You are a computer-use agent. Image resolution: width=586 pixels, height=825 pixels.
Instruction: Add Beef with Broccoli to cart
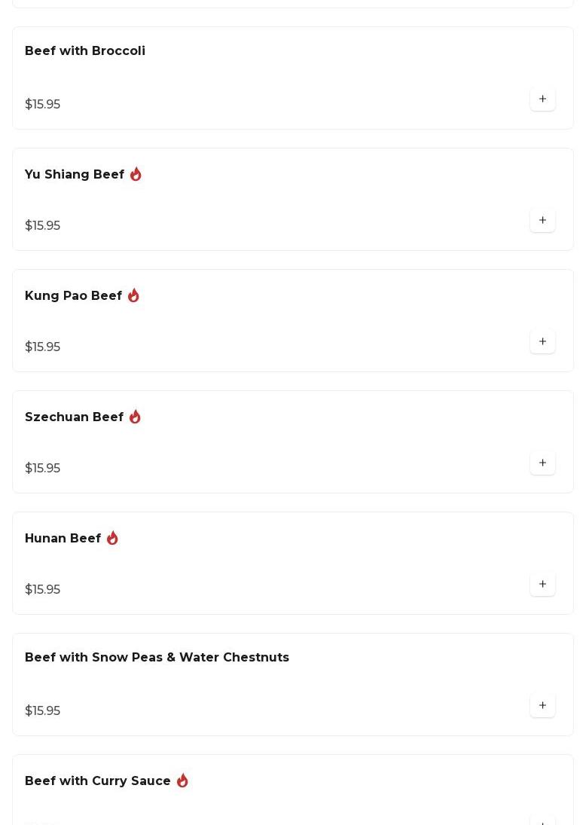tap(542, 99)
